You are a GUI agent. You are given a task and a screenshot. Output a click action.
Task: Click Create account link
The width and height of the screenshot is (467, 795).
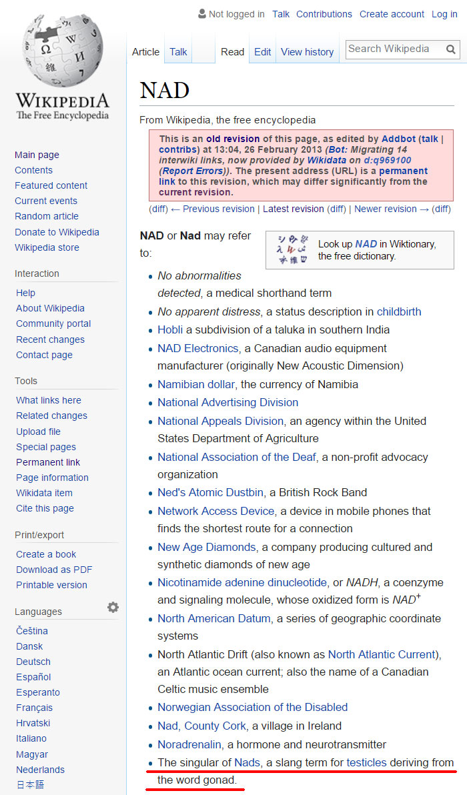coord(392,14)
